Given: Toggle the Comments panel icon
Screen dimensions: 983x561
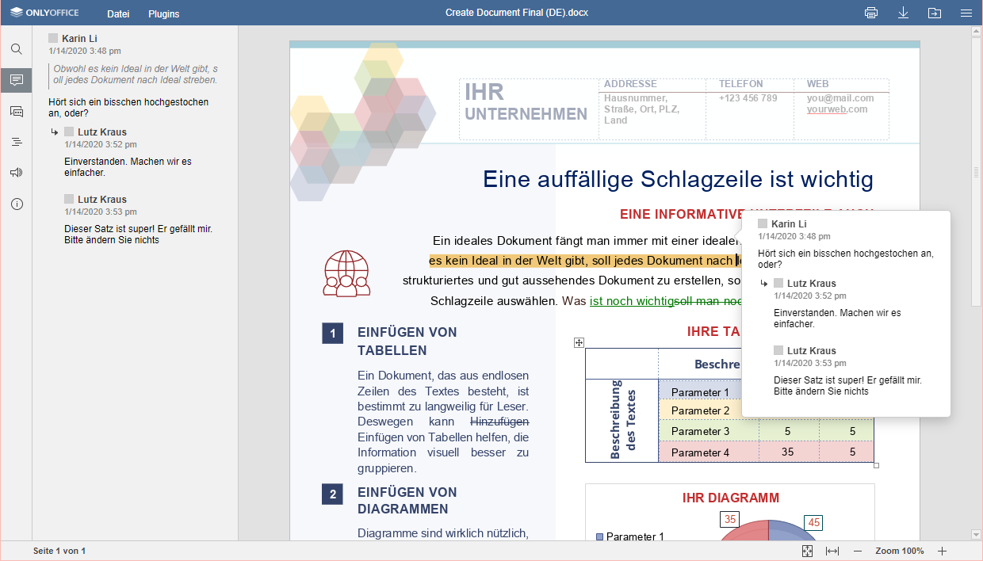Looking at the screenshot, I should click(x=16, y=80).
